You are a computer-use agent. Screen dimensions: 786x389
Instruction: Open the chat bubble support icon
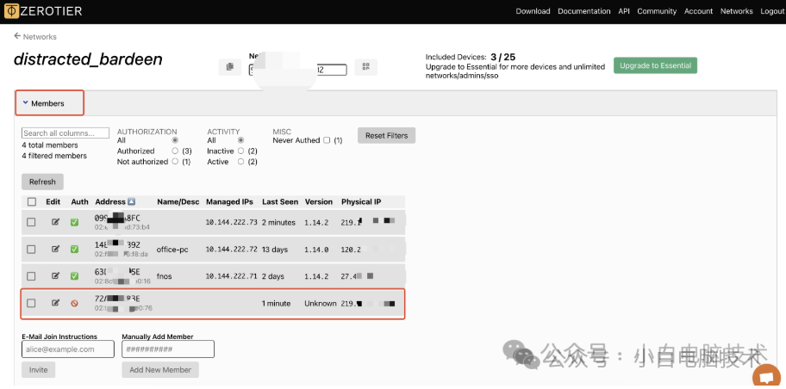coord(764,377)
